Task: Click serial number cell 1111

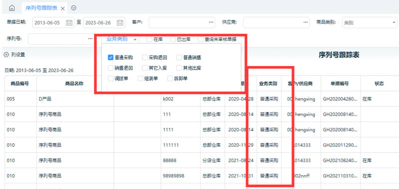Action: [181, 130]
